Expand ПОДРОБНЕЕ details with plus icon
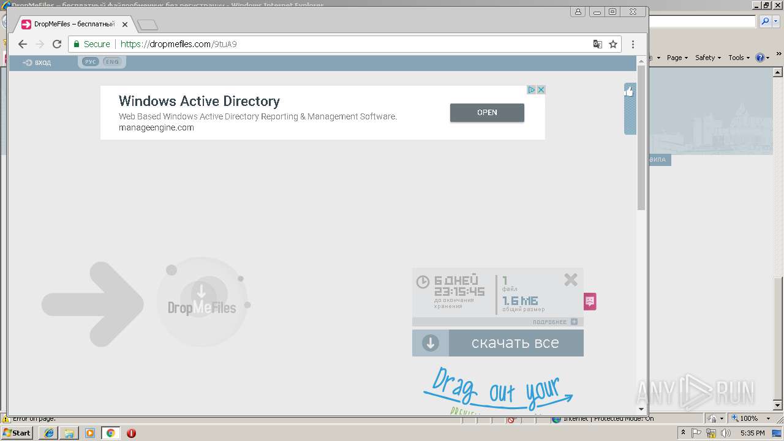This screenshot has height=441, width=784. (574, 322)
